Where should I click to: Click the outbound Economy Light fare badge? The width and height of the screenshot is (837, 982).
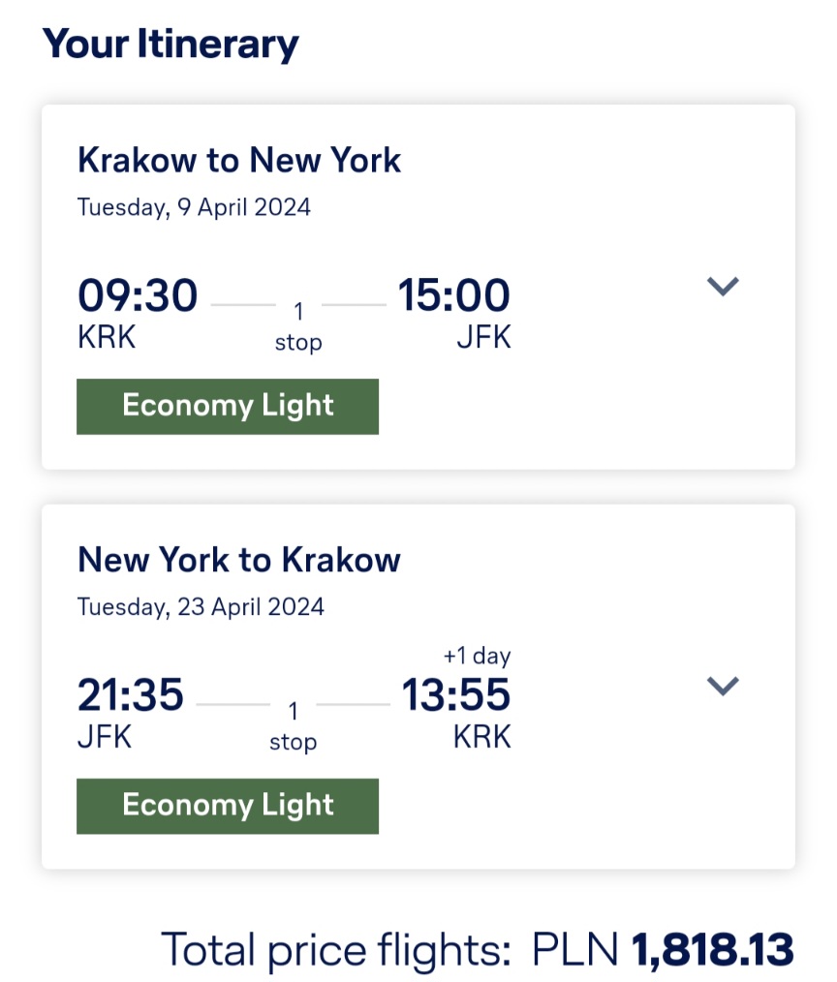228,407
